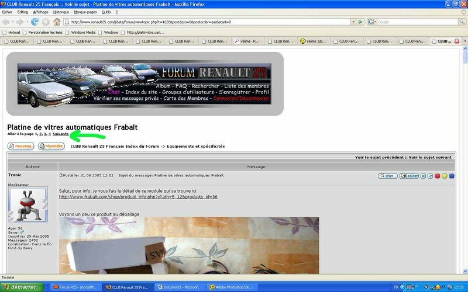Image resolution: width=468 pixels, height=292 pixels.
Task: Open the forward history dropdown arrow
Action: point(26,22)
